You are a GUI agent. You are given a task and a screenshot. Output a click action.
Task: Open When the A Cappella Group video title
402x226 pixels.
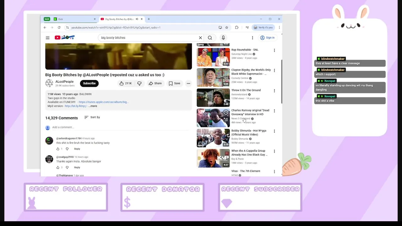249,153
